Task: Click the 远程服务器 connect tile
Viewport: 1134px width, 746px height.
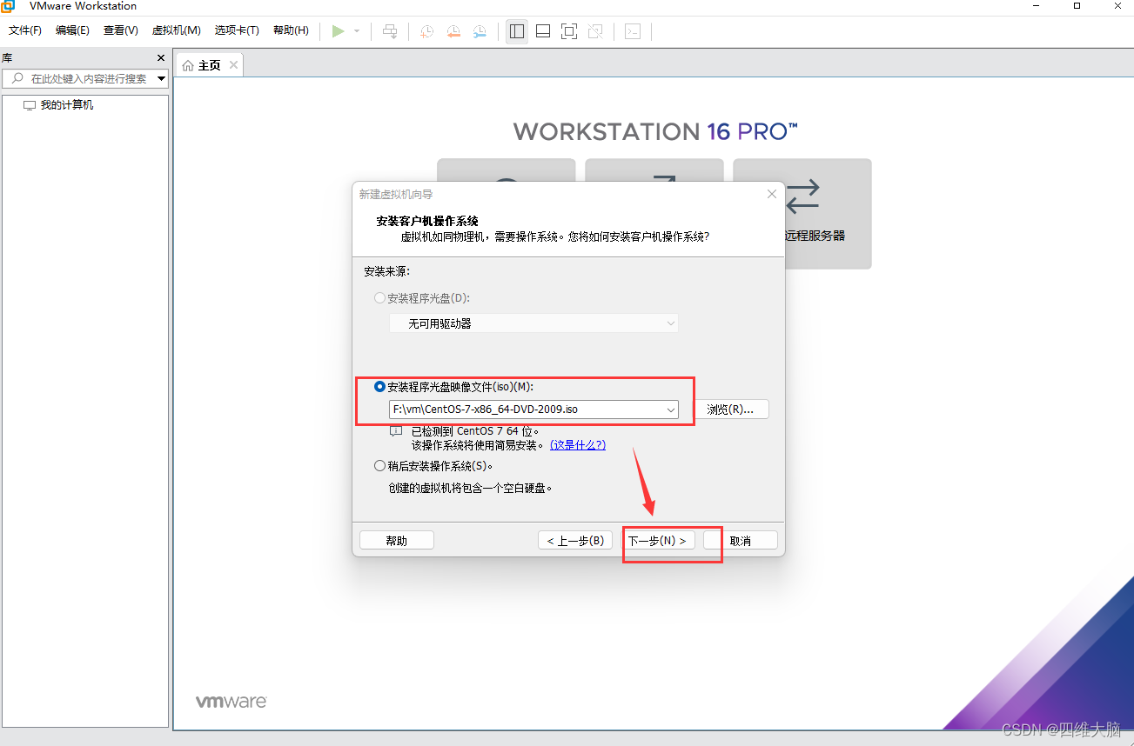Action: click(x=802, y=214)
